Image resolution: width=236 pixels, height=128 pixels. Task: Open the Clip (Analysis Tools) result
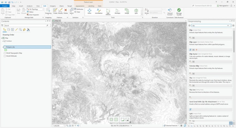[x=210, y=34]
